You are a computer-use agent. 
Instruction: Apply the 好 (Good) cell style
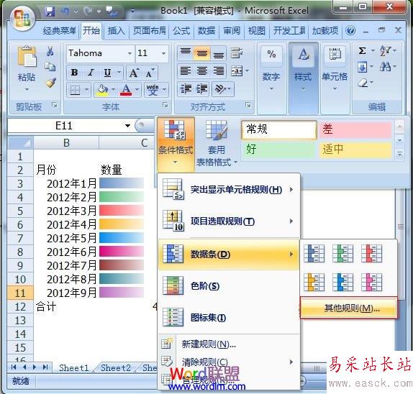pos(278,150)
